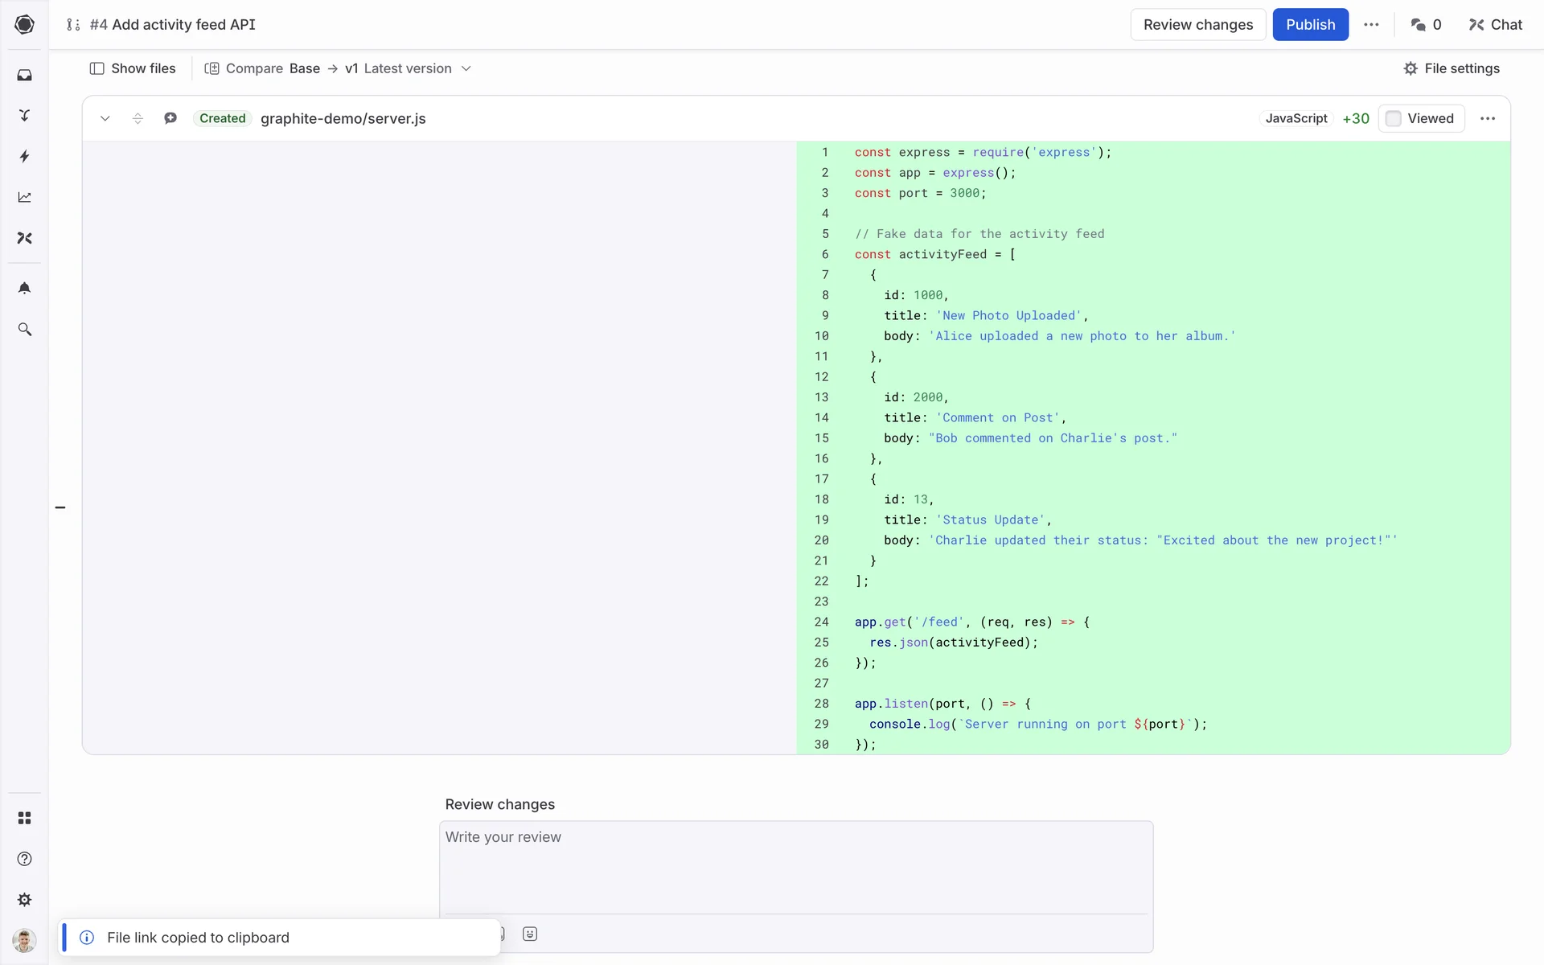
Task: Click the merge queue sidebar icon
Action: pyautogui.click(x=24, y=116)
